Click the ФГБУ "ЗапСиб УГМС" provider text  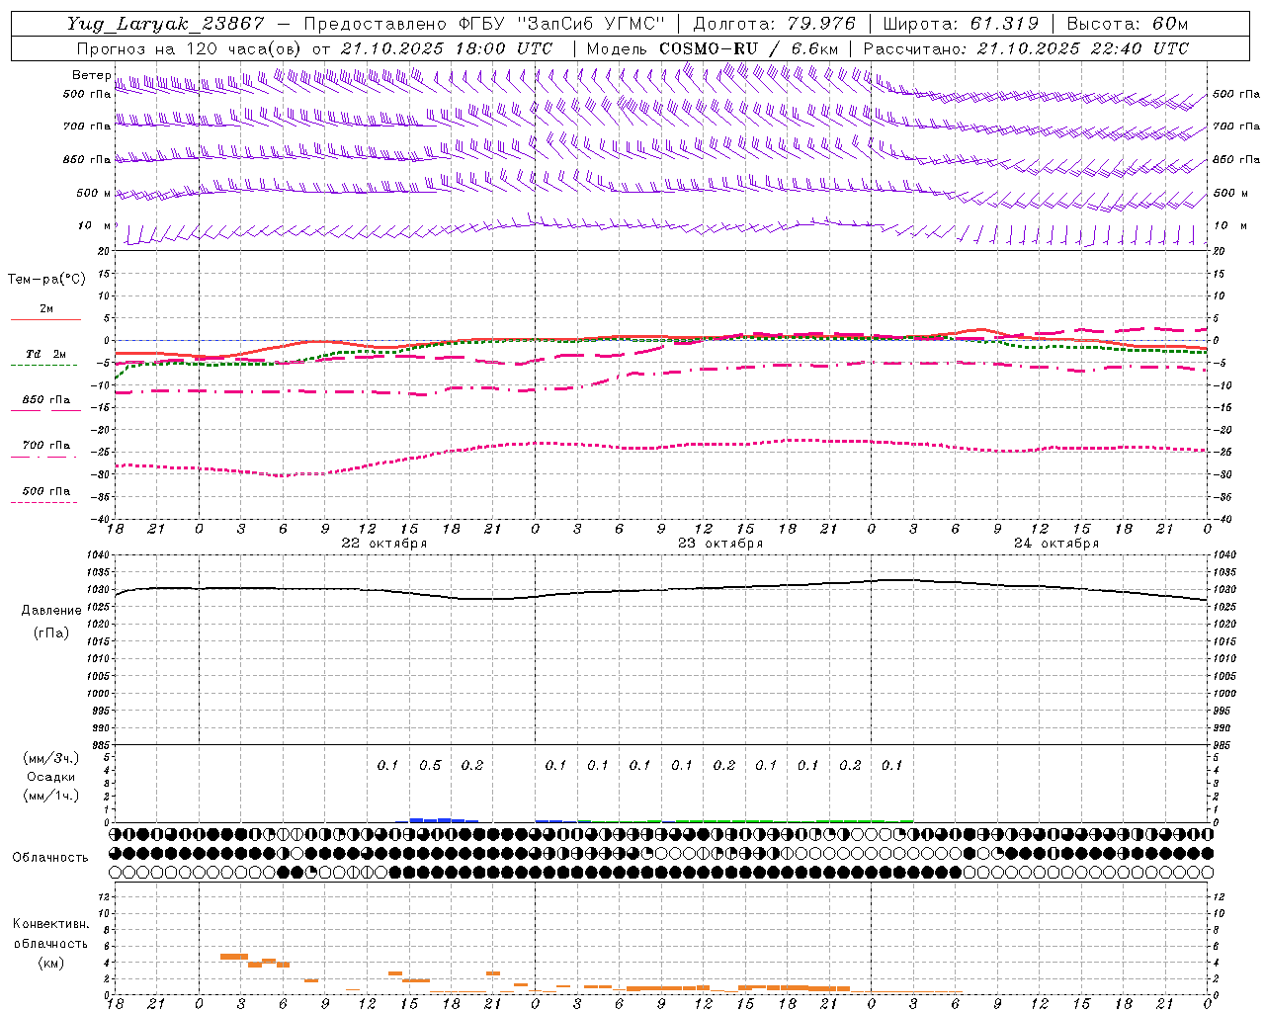pos(561,24)
